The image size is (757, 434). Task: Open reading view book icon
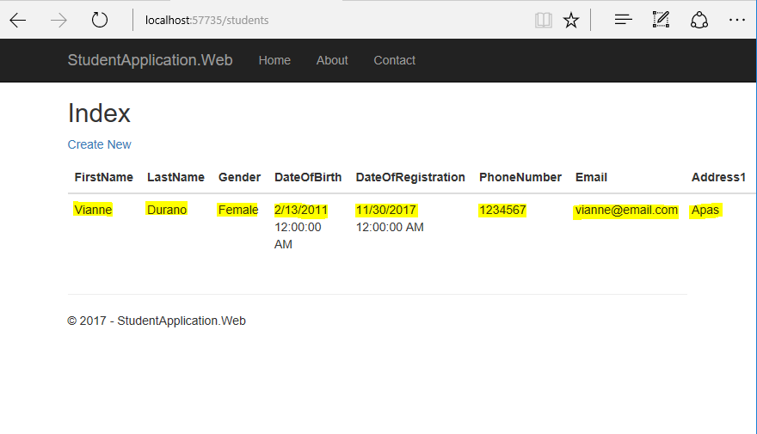tap(543, 21)
